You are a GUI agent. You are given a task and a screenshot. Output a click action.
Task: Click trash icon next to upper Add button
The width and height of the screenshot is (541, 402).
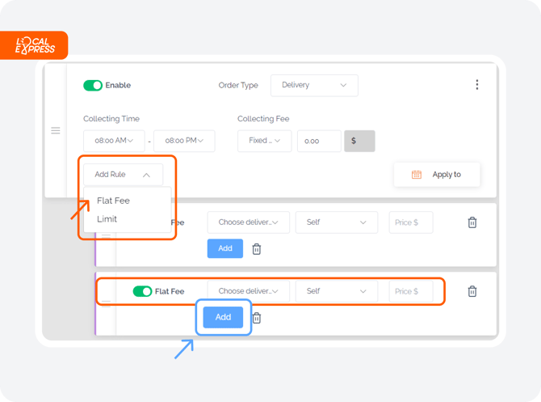(256, 249)
